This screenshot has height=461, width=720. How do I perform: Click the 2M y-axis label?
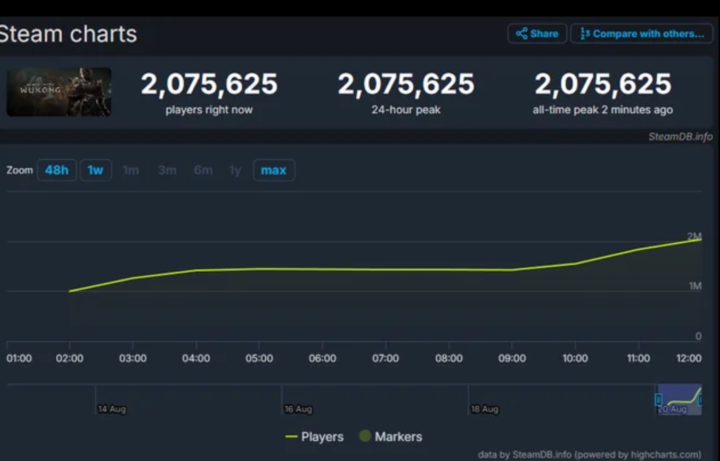tap(694, 236)
